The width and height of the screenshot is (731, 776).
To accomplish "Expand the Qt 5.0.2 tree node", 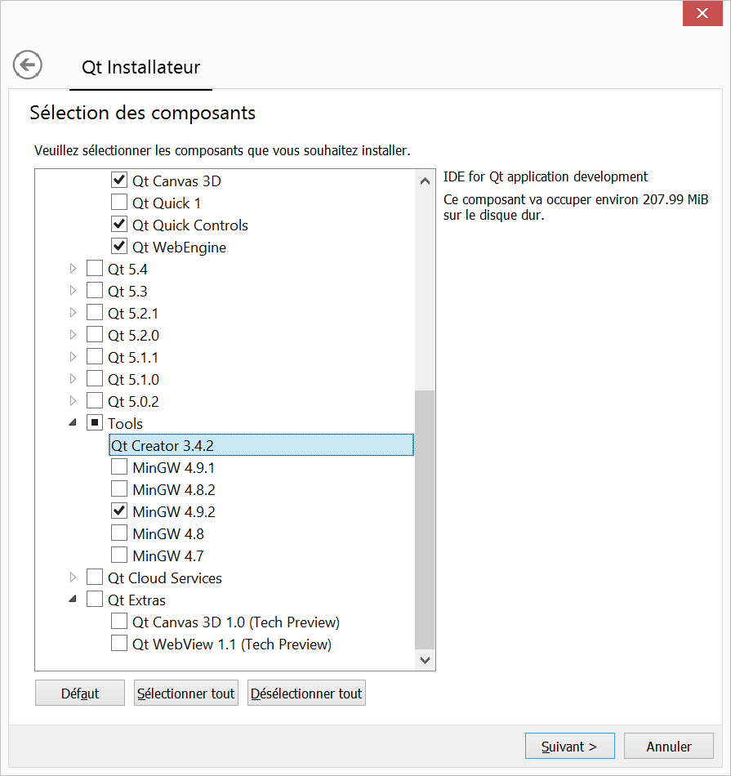I will pos(74,401).
